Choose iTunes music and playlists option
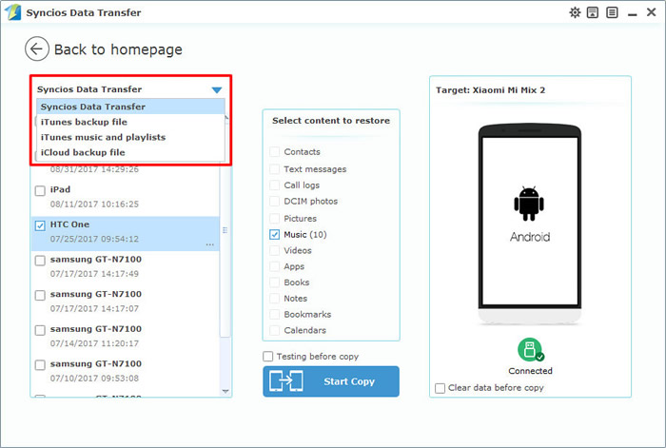 pyautogui.click(x=130, y=137)
